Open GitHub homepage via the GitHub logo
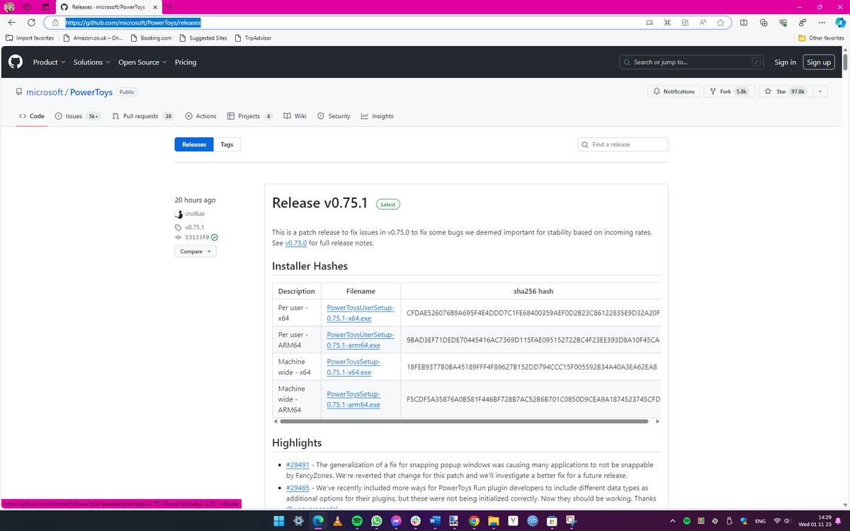 15,62
